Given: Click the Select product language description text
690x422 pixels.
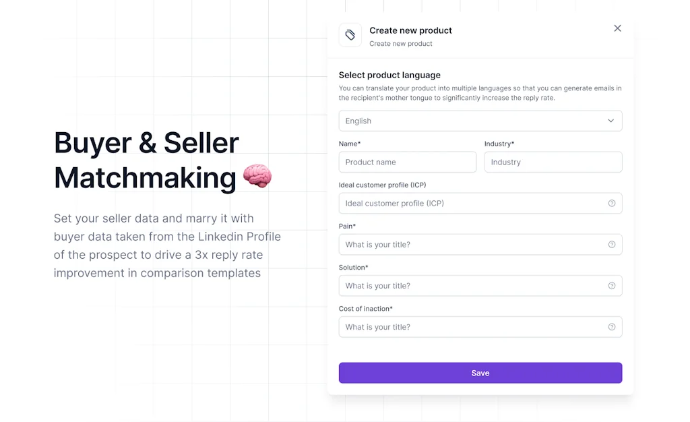Looking at the screenshot, I should [x=480, y=92].
